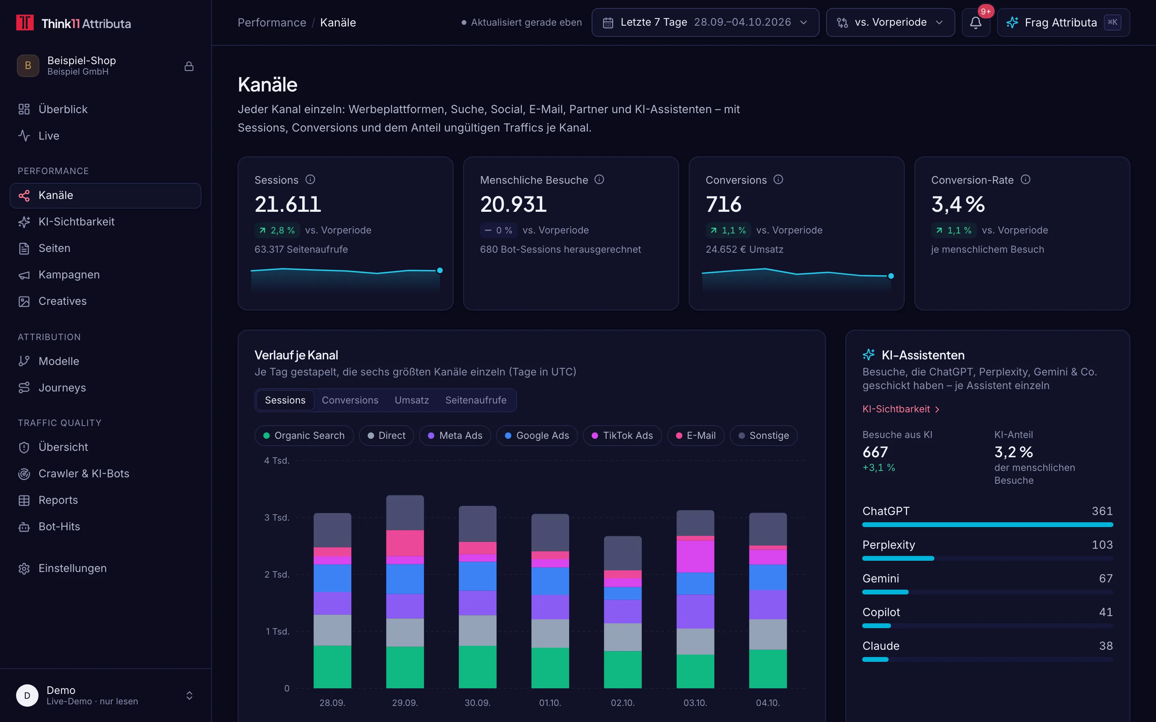Screen dimensions: 1156x722
Task: Open Reports in the sidebar menu
Action: coord(106,500)
